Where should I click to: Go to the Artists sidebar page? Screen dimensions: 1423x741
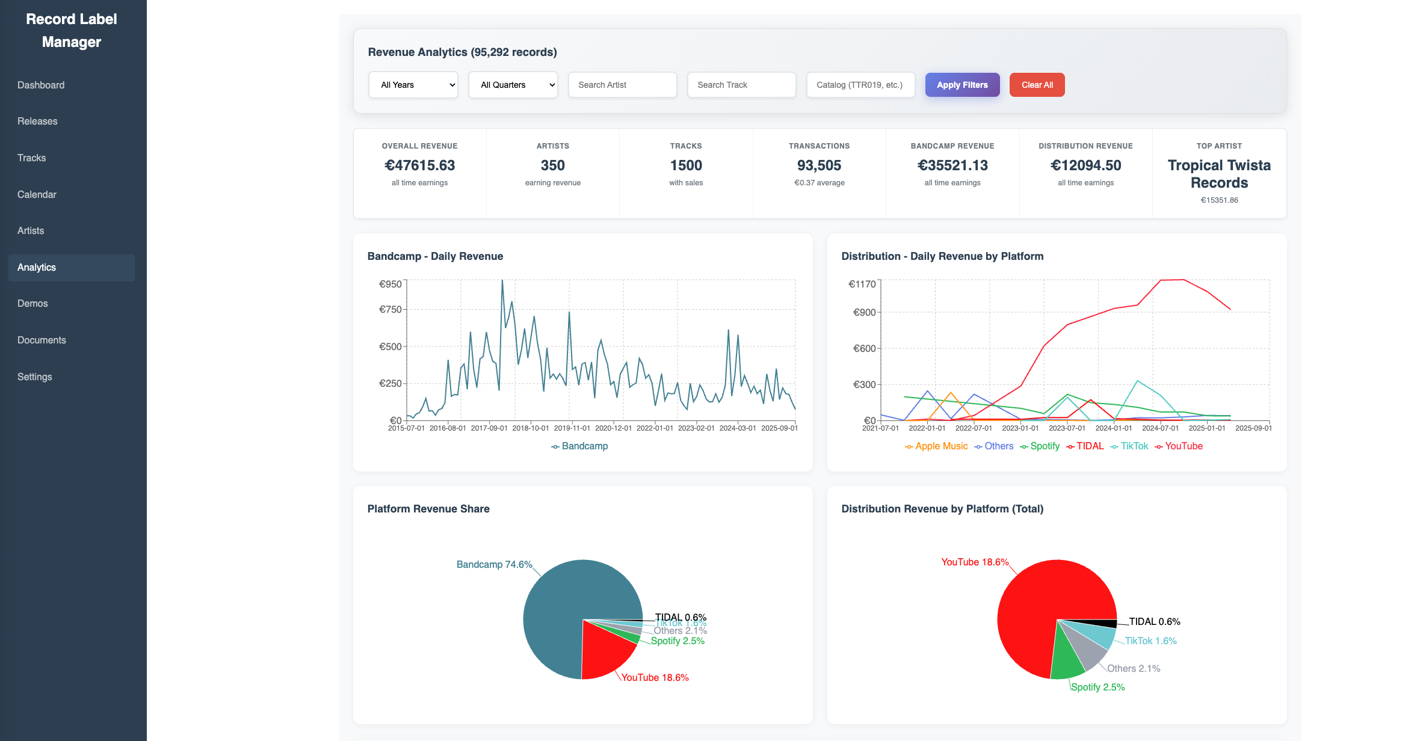click(x=31, y=231)
